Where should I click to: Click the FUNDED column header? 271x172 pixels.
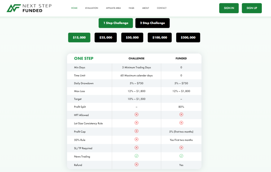[x=181, y=58]
